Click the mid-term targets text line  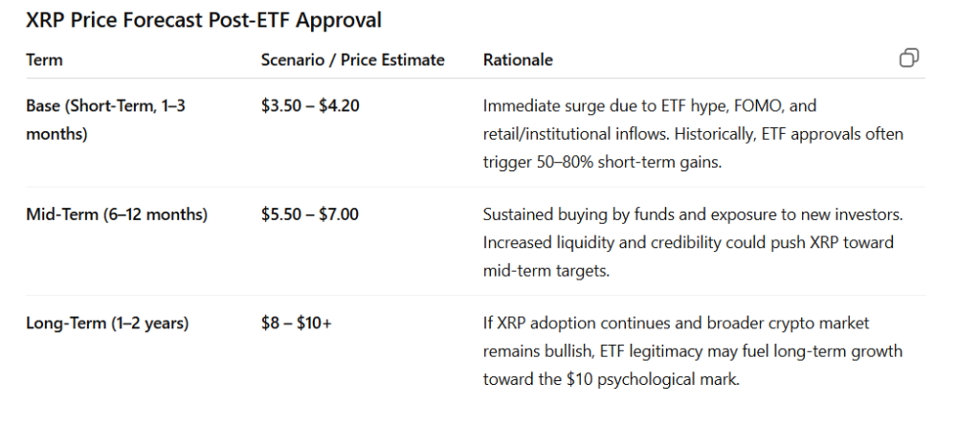pyautogui.click(x=546, y=270)
